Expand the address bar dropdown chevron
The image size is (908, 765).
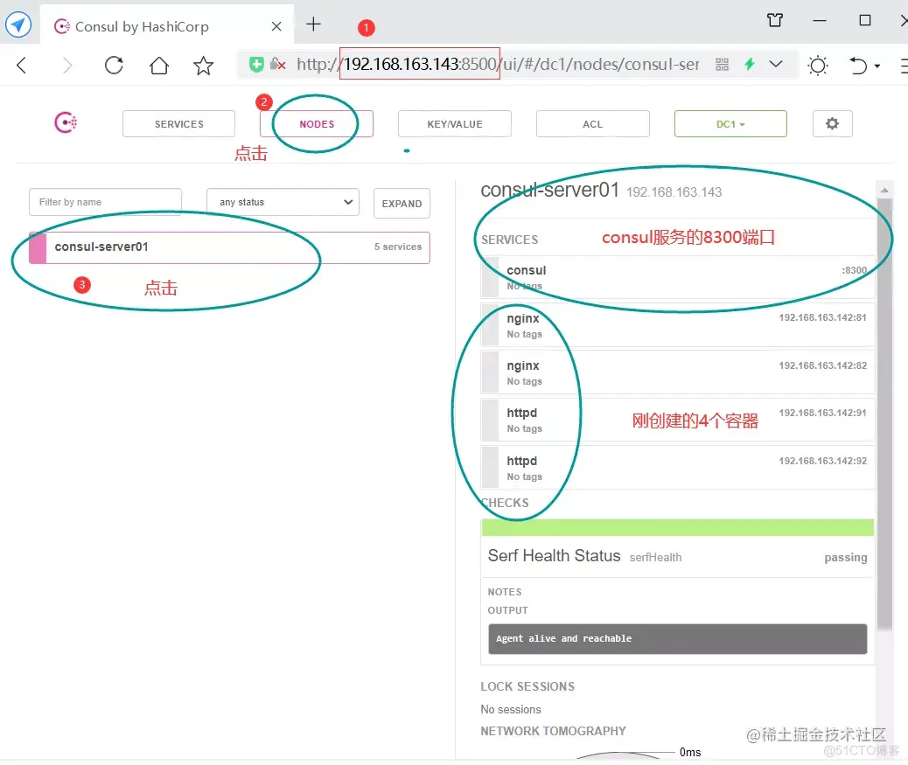coord(776,64)
